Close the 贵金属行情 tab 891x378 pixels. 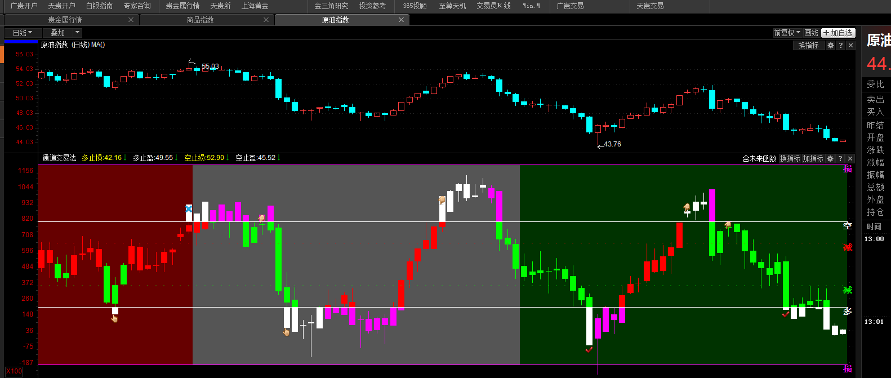coord(131,20)
